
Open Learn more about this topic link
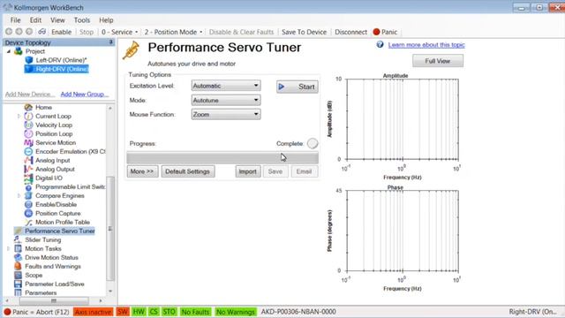pos(426,45)
